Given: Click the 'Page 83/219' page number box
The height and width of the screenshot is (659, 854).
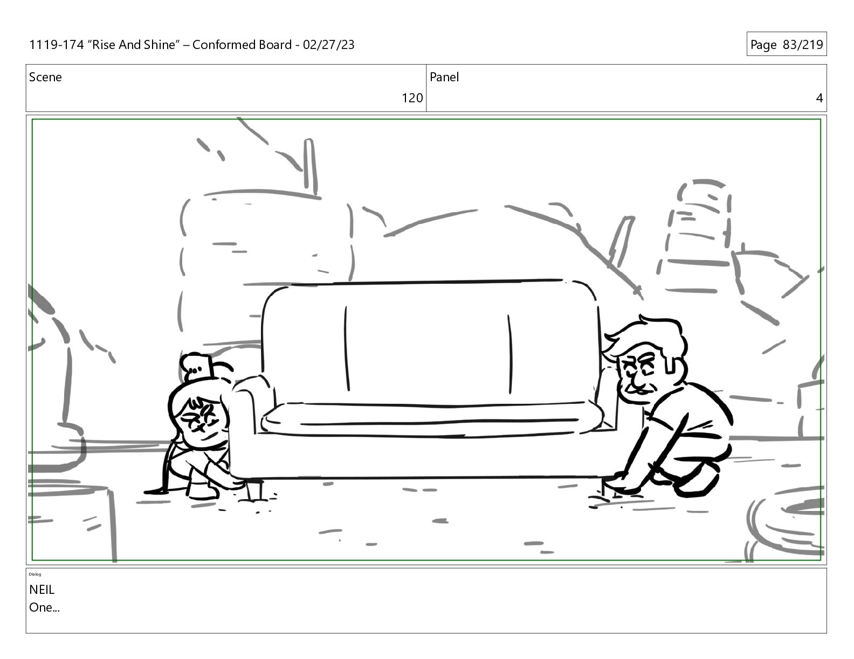Looking at the screenshot, I should pos(787,45).
